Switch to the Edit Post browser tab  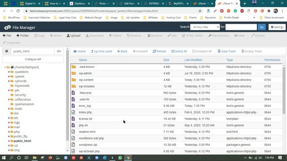click(x=129, y=4)
